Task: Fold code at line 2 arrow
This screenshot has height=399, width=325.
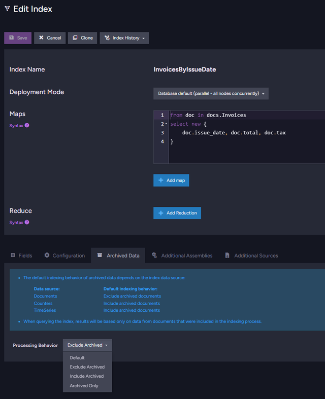Action: pyautogui.click(x=166, y=124)
